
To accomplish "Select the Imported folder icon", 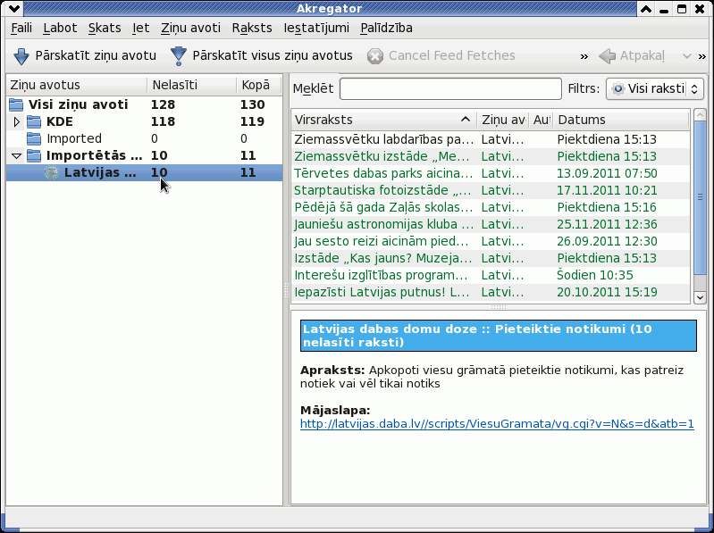I will click(34, 138).
